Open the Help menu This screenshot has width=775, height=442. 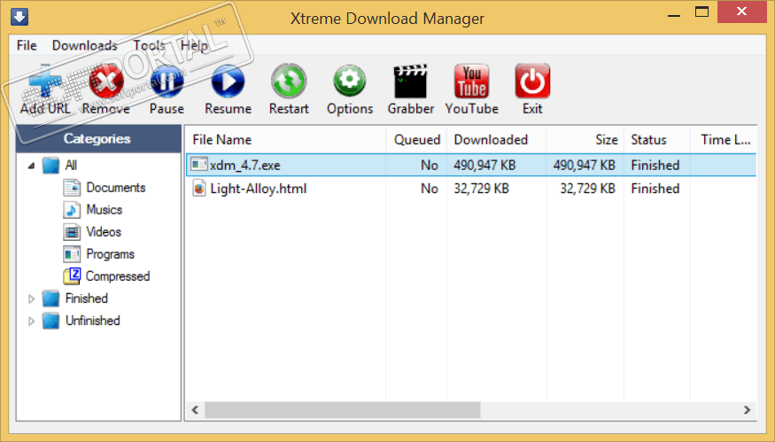(194, 45)
